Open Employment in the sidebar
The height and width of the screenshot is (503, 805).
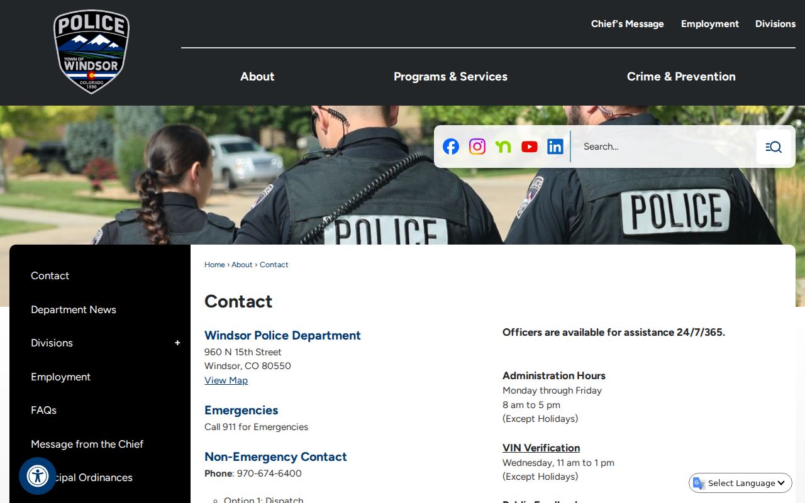point(61,377)
